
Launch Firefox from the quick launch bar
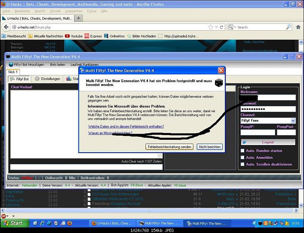(70, 223)
